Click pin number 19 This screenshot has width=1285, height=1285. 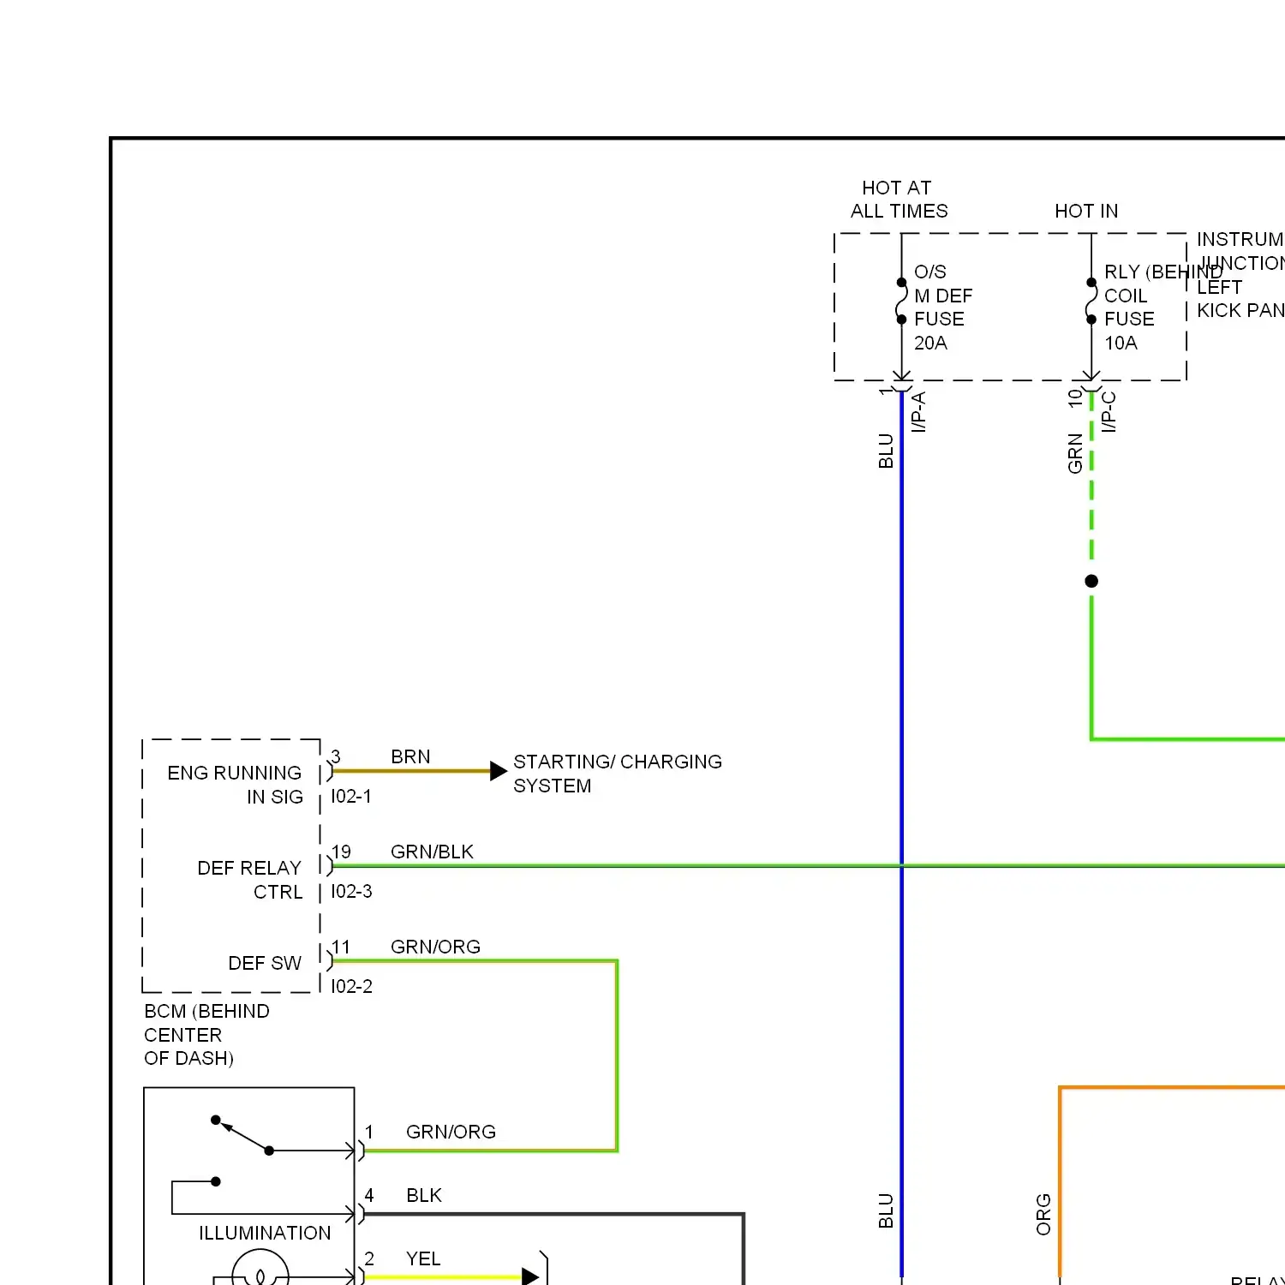click(x=341, y=852)
